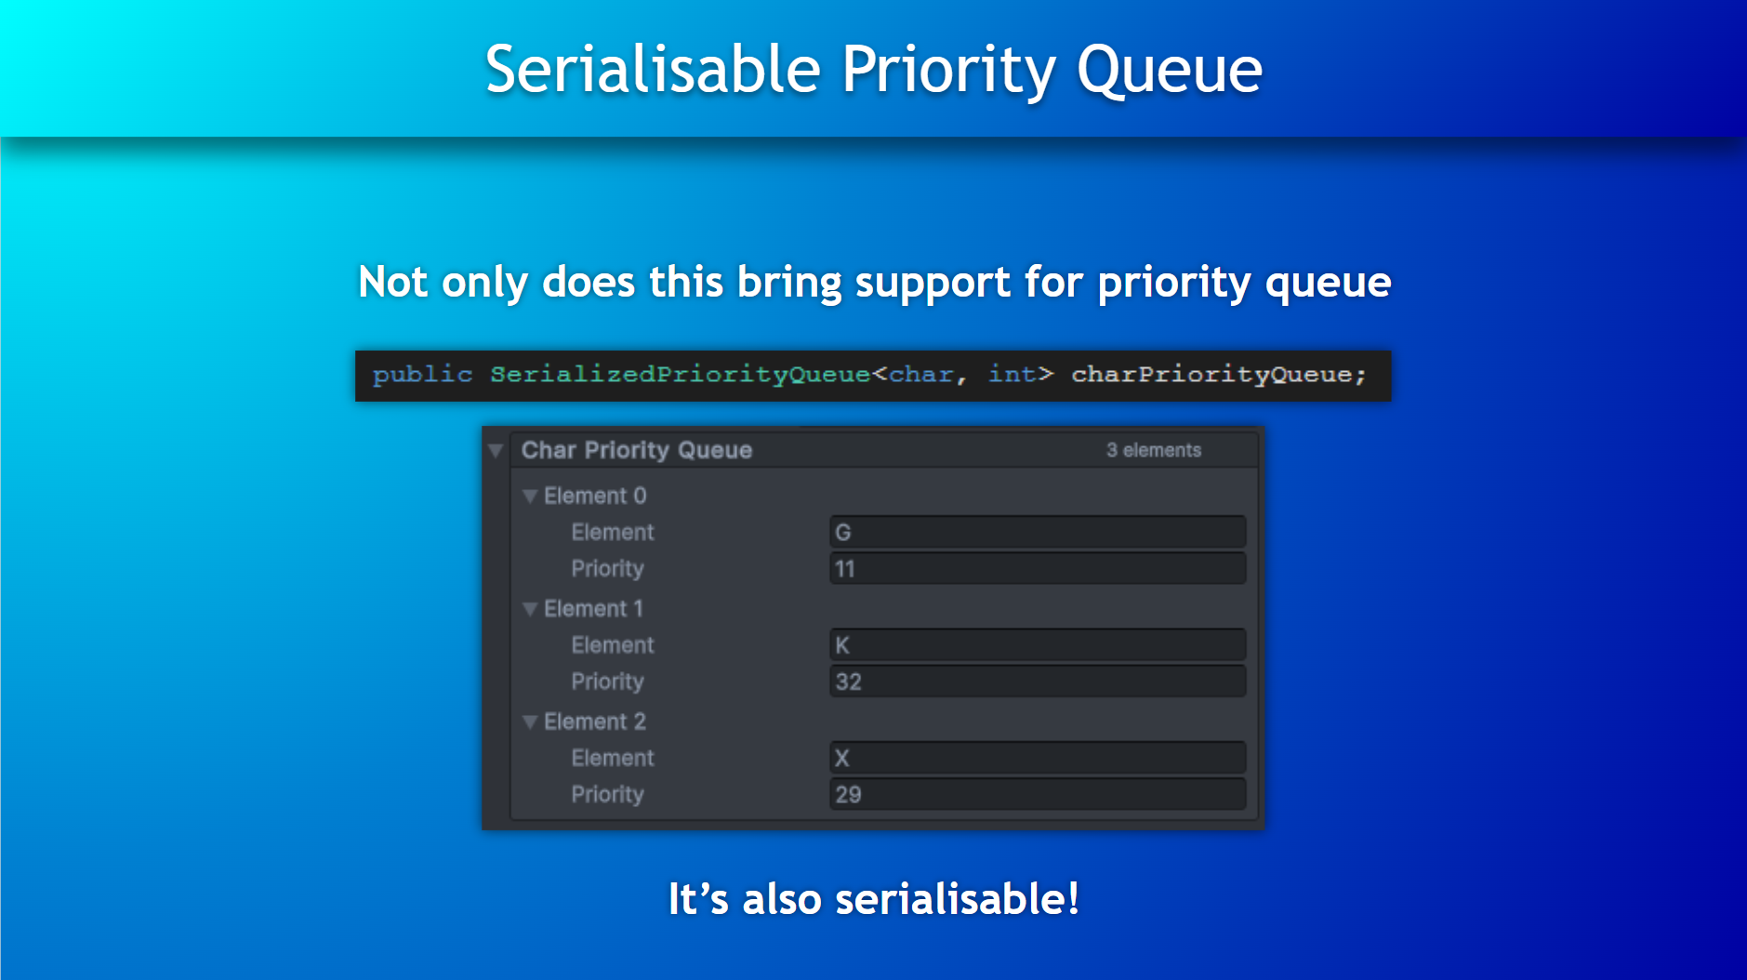
Task: Click the Element field containing K
Action: 1038,644
